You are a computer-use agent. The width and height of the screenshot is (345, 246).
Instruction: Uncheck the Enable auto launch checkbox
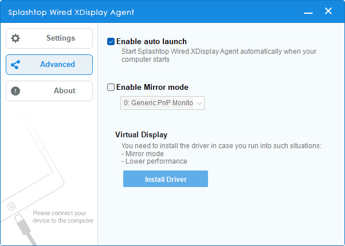click(x=111, y=41)
